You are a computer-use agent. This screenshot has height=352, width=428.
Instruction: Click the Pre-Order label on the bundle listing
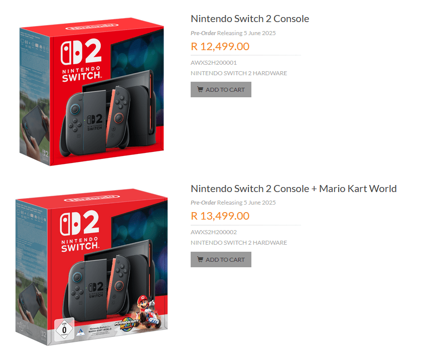[x=202, y=202]
